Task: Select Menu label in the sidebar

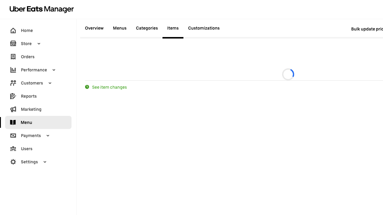Action: pos(26,122)
